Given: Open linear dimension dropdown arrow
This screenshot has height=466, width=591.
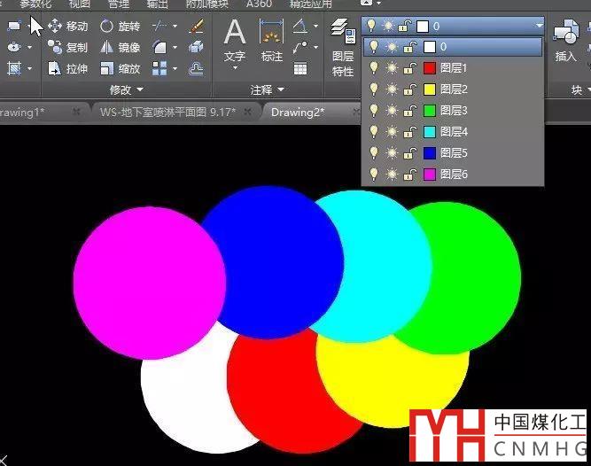Looking at the screenshot, I should (315, 26).
